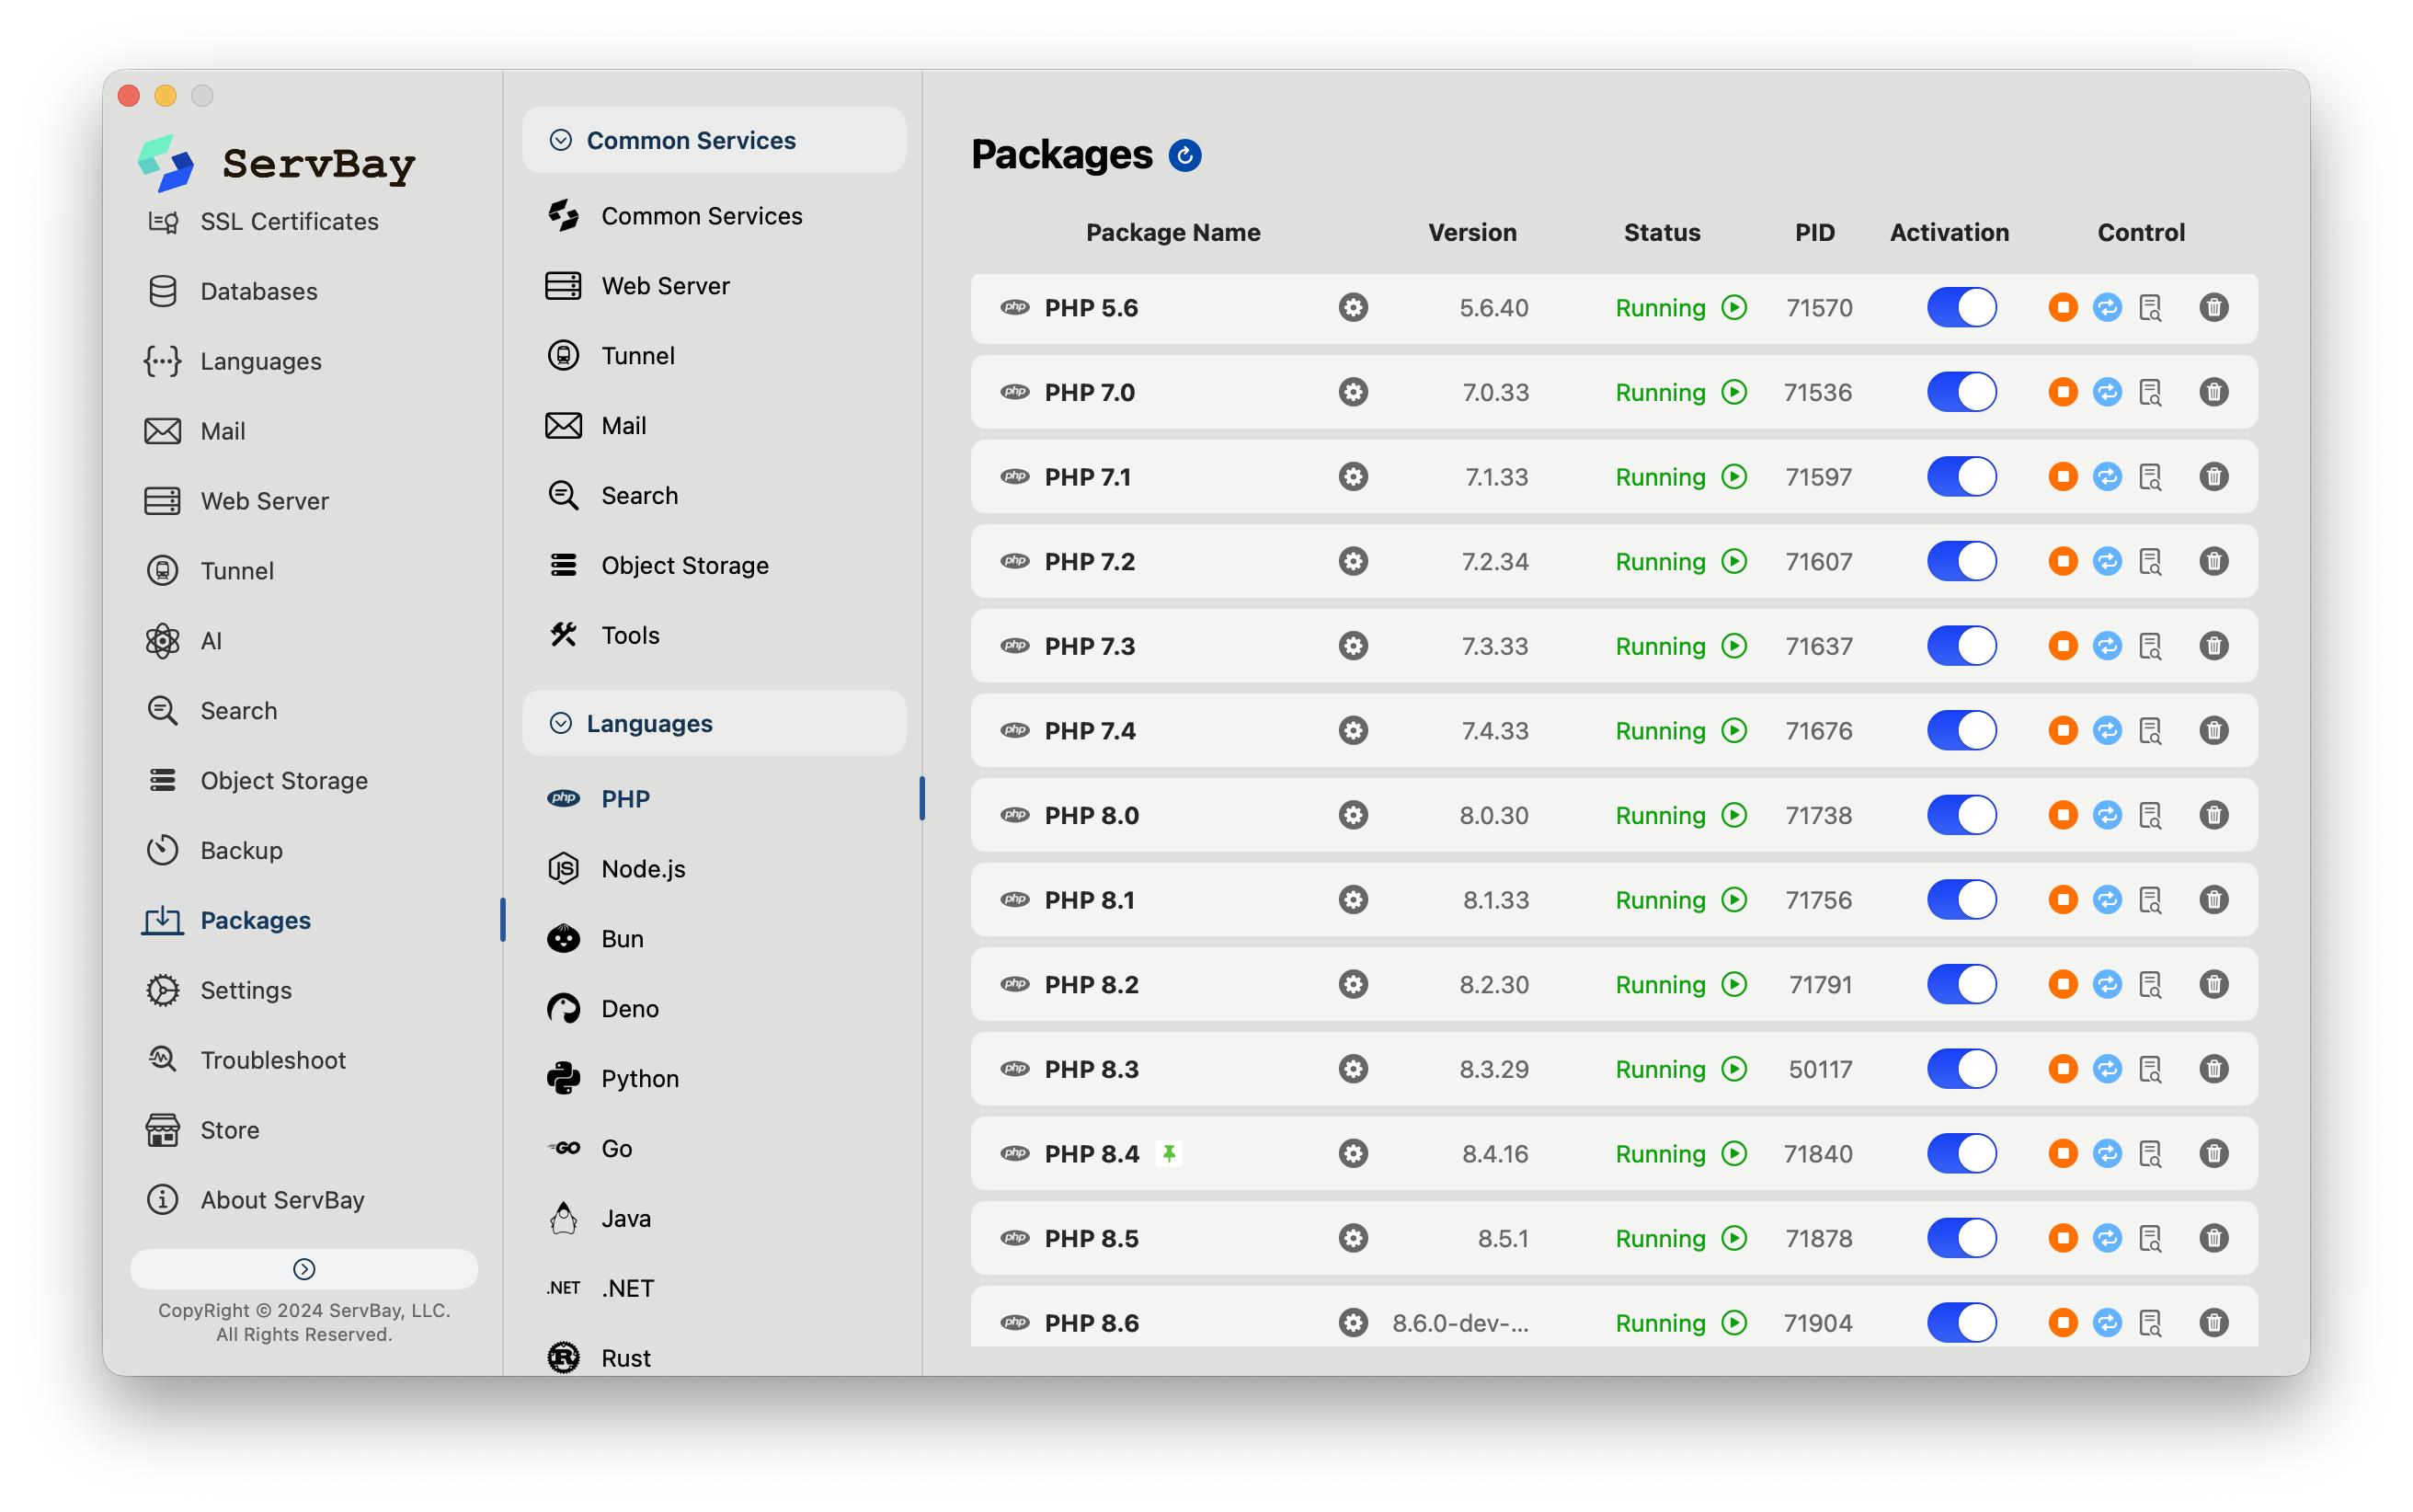
Task: Open Troubleshoot in the sidebar
Action: click(x=246, y=1060)
